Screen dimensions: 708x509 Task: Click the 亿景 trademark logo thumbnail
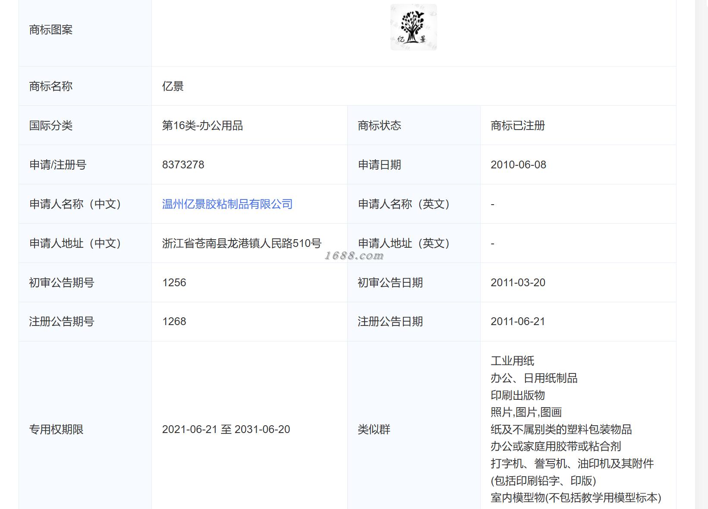(x=413, y=27)
